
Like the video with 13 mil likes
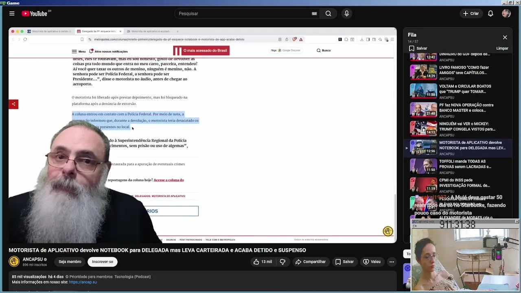[263, 262]
